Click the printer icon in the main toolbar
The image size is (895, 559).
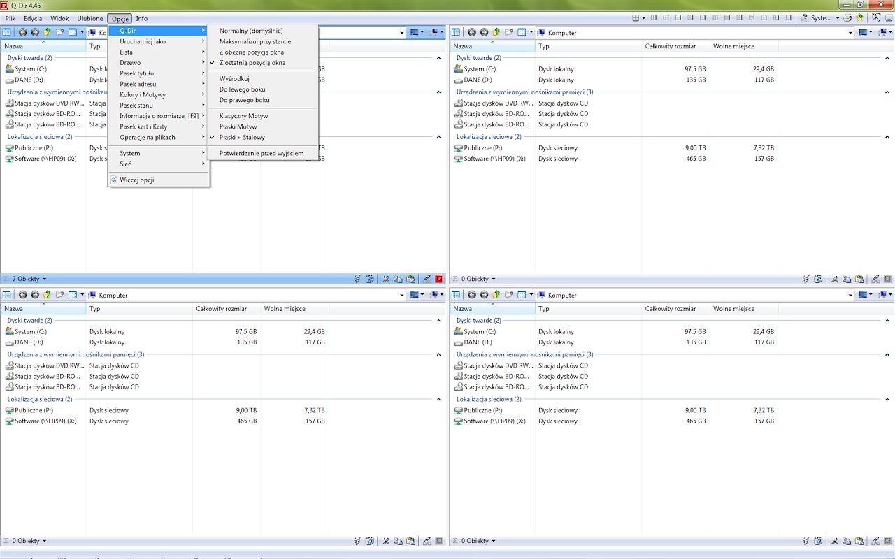[847, 18]
